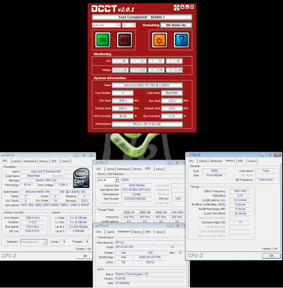The image size is (283, 288).
Task: Switch to Cache tab in CPU-Z SPD window
Action: [110, 169]
